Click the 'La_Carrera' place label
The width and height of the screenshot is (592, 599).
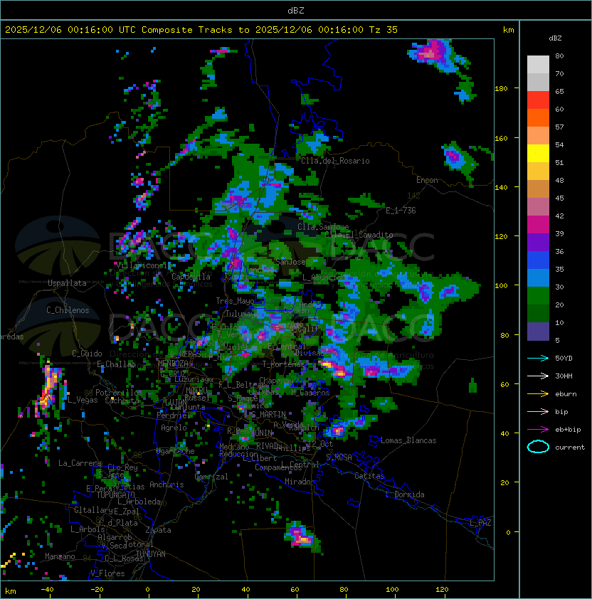[80, 463]
